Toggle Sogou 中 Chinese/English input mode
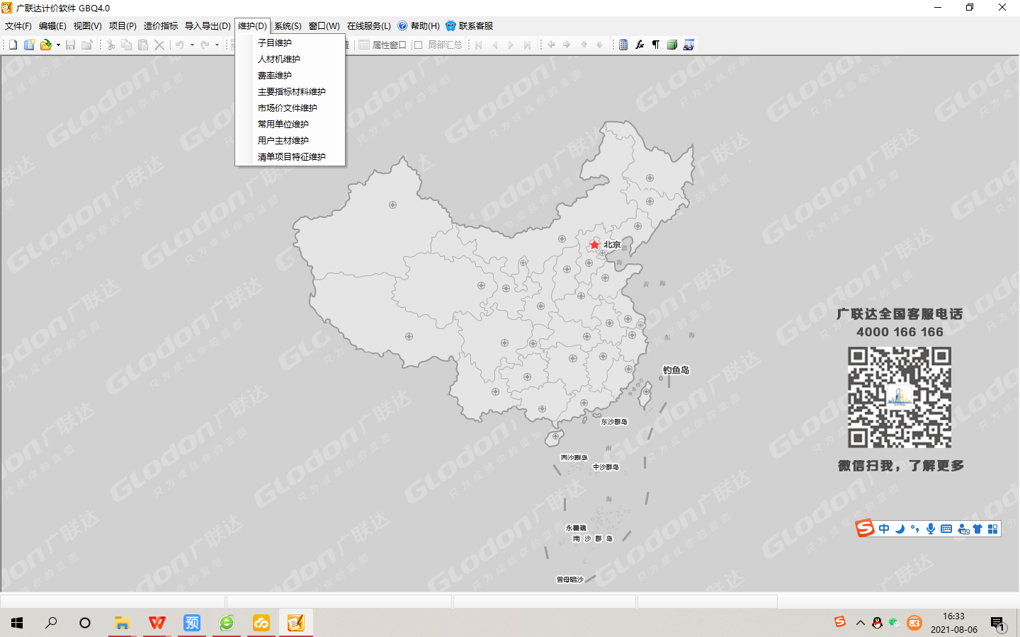Viewport: 1020px width, 637px height. (x=884, y=529)
